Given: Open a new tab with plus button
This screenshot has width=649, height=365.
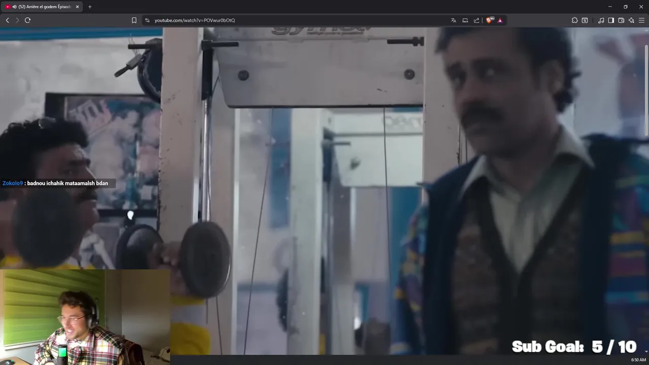Looking at the screenshot, I should pyautogui.click(x=90, y=7).
